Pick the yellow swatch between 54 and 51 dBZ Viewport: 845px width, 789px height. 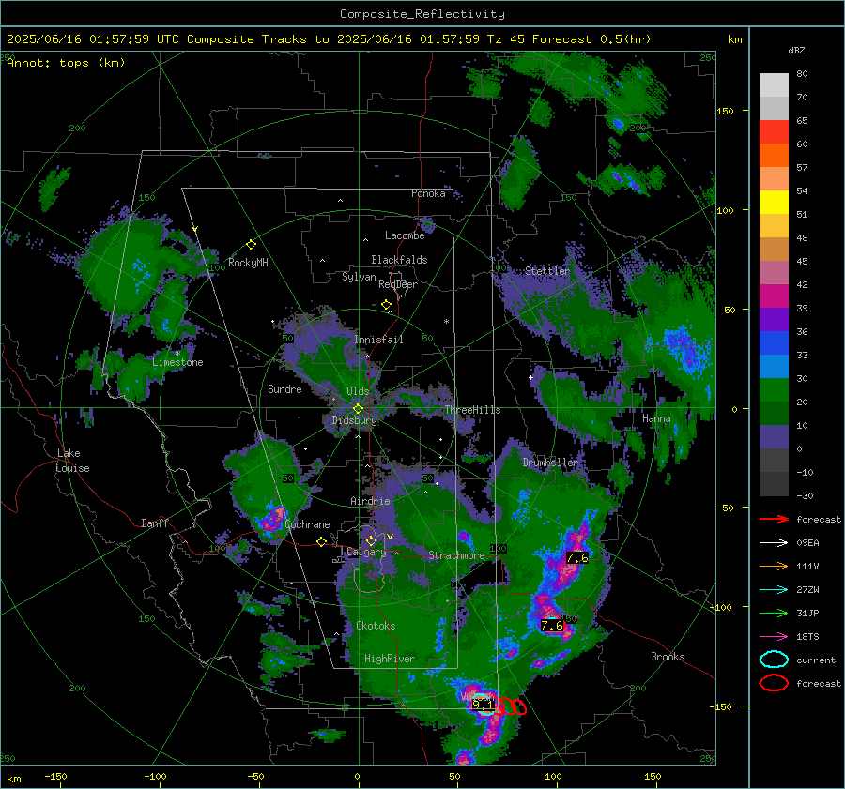pos(774,203)
